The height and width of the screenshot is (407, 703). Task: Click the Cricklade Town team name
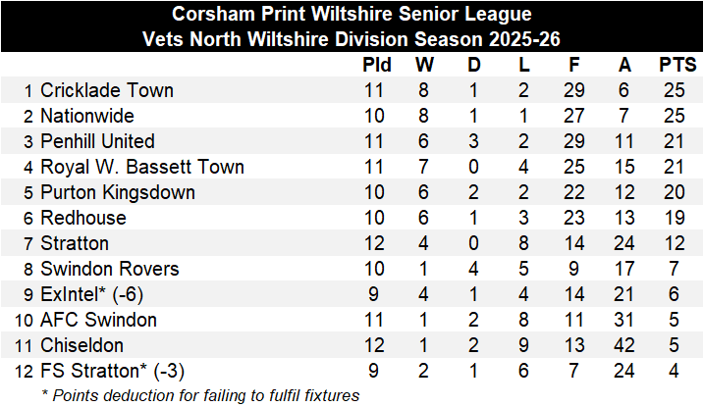106,90
